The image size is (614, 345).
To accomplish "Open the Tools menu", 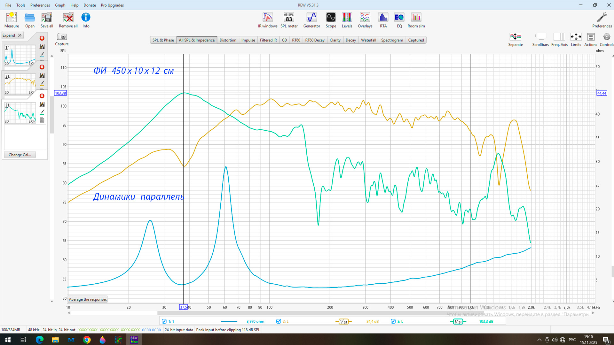I will click(x=21, y=5).
